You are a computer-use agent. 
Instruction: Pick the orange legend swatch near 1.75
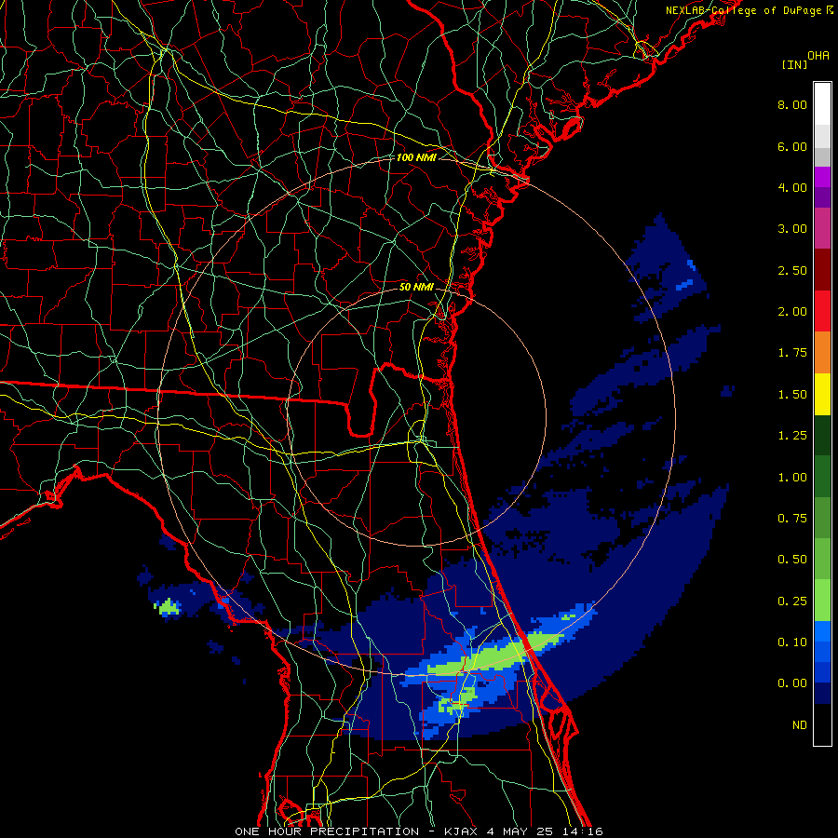tap(822, 353)
